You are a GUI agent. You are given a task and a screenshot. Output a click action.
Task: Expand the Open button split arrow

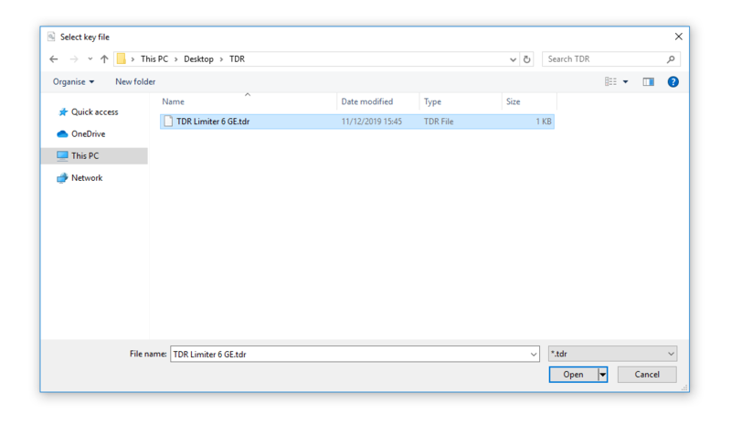pyautogui.click(x=603, y=375)
